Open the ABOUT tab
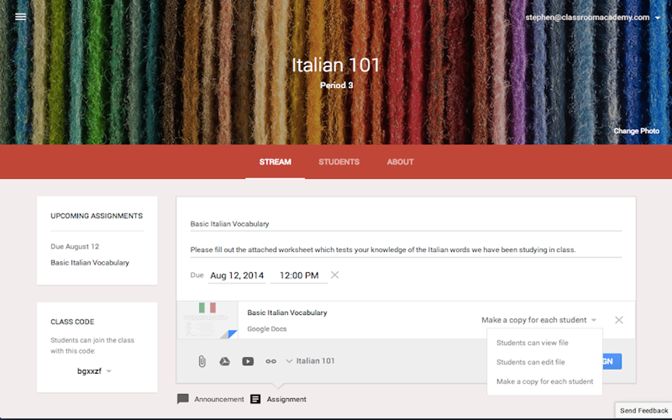Image resolution: width=672 pixels, height=420 pixels. (x=400, y=161)
